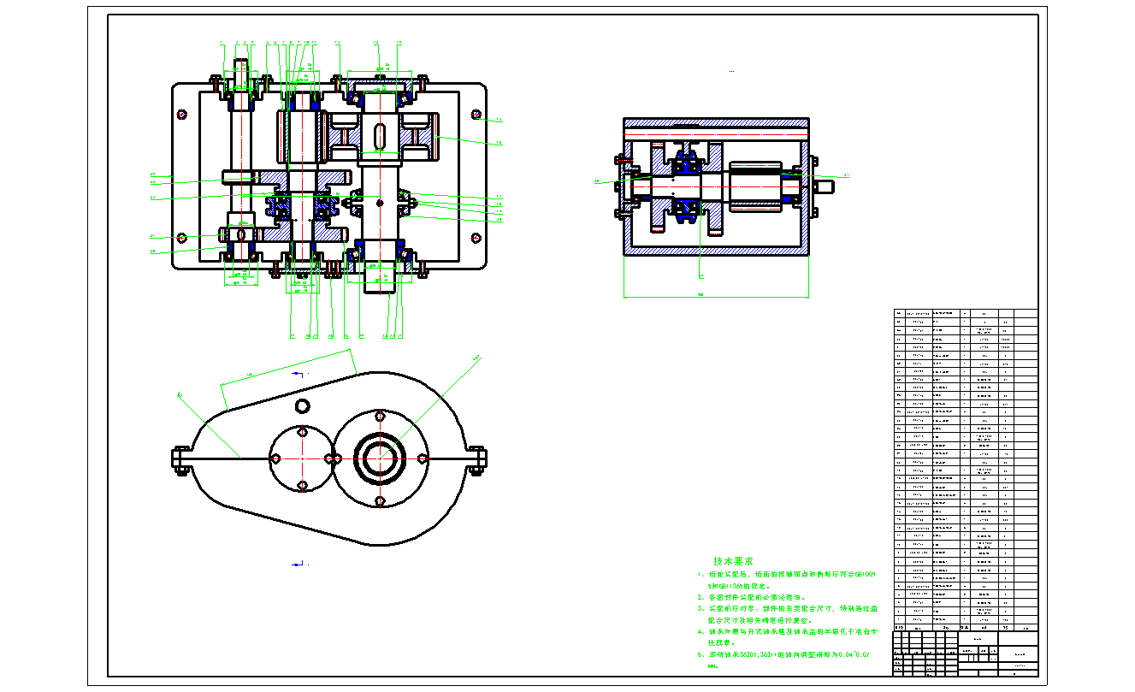Select the keyway slot on the output shaft
1135x692 pixels.
coord(379,135)
